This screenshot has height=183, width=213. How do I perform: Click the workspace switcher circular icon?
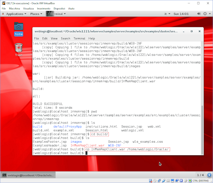click(x=209, y=175)
